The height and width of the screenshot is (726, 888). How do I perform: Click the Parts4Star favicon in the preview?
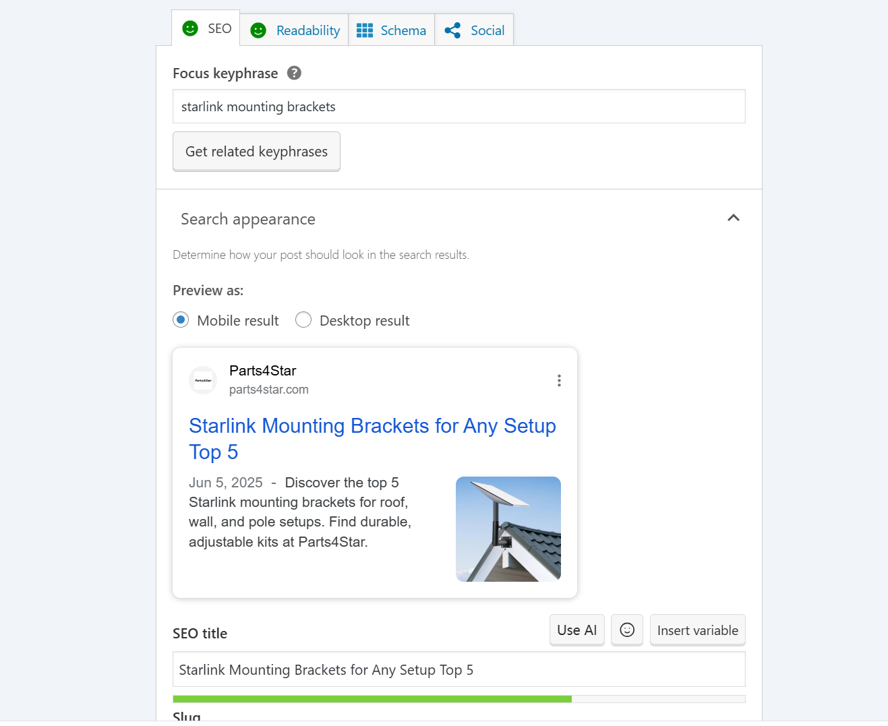coord(203,380)
